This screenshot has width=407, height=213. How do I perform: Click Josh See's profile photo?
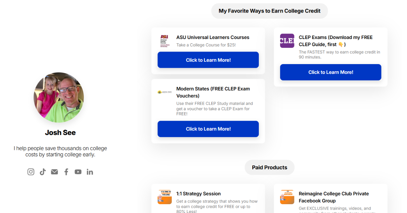click(x=59, y=97)
